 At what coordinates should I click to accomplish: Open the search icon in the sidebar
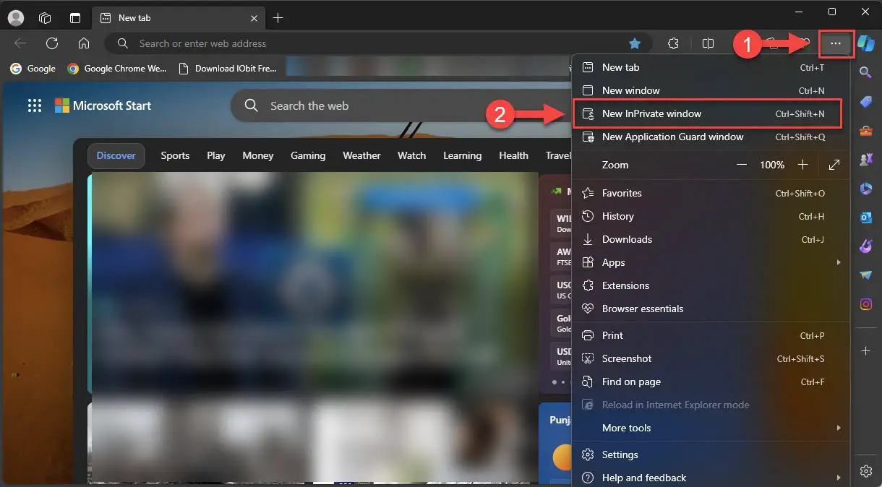coord(866,72)
